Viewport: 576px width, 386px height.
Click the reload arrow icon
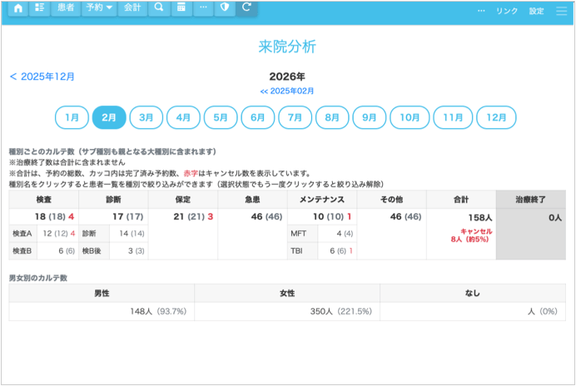246,8
